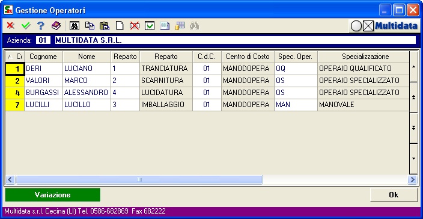This screenshot has height=219, width=423.
Task: Select row code 7 yellow cell
Action: pyautogui.click(x=15, y=105)
